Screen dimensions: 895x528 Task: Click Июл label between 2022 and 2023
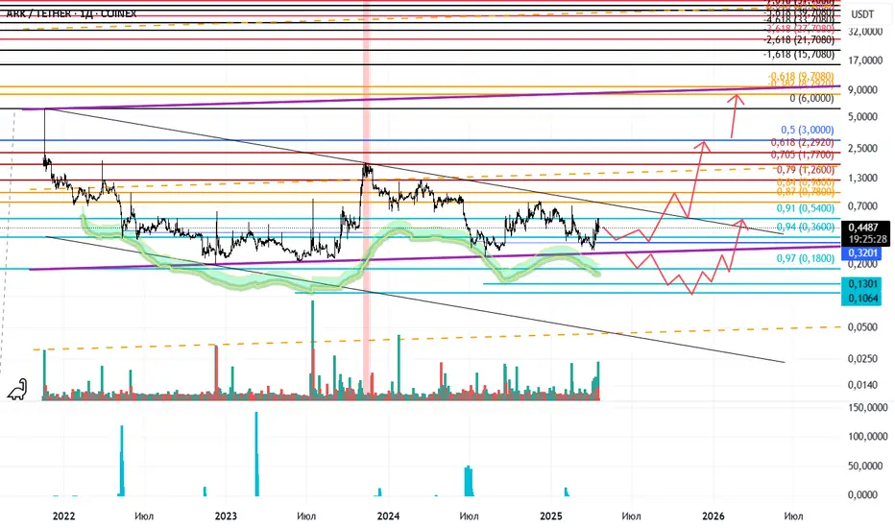pos(144,516)
